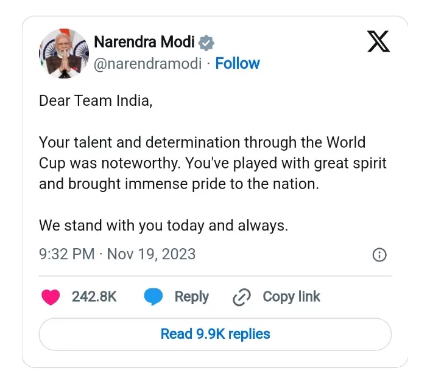Open Narendra Modi's profile picture

click(x=64, y=54)
